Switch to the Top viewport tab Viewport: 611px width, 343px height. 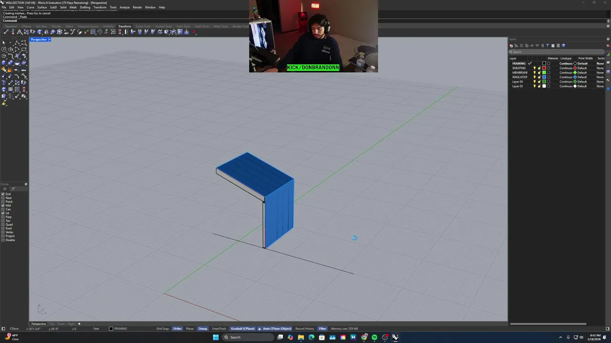click(x=52, y=324)
